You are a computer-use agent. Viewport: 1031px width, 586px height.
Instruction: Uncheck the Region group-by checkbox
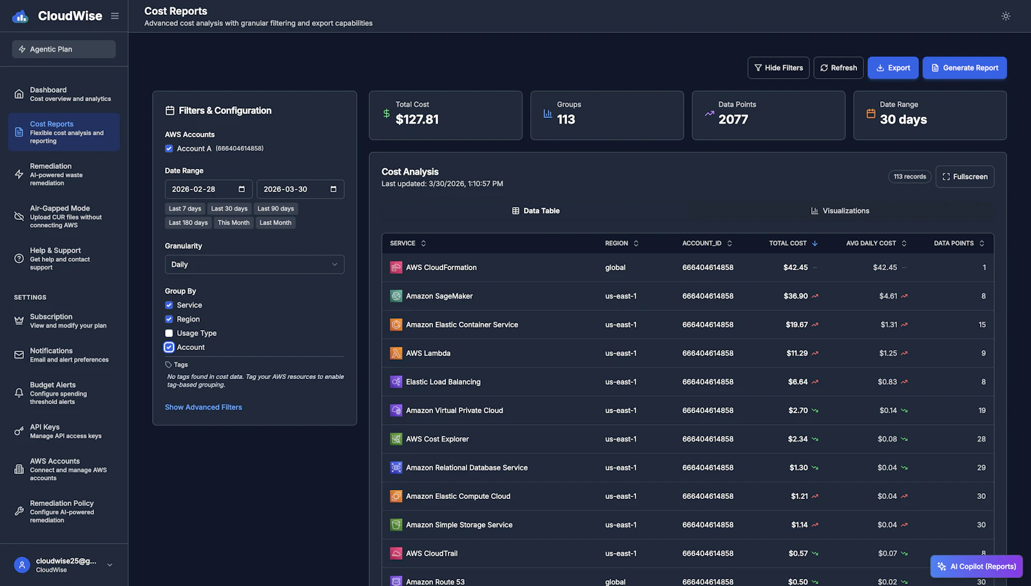pyautogui.click(x=169, y=319)
